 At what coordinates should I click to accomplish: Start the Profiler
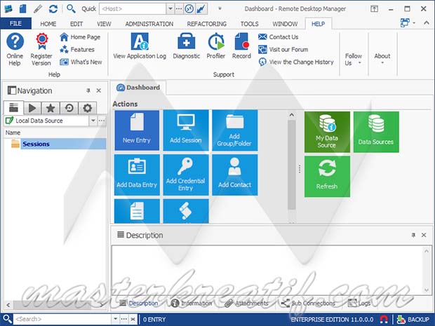click(216, 46)
